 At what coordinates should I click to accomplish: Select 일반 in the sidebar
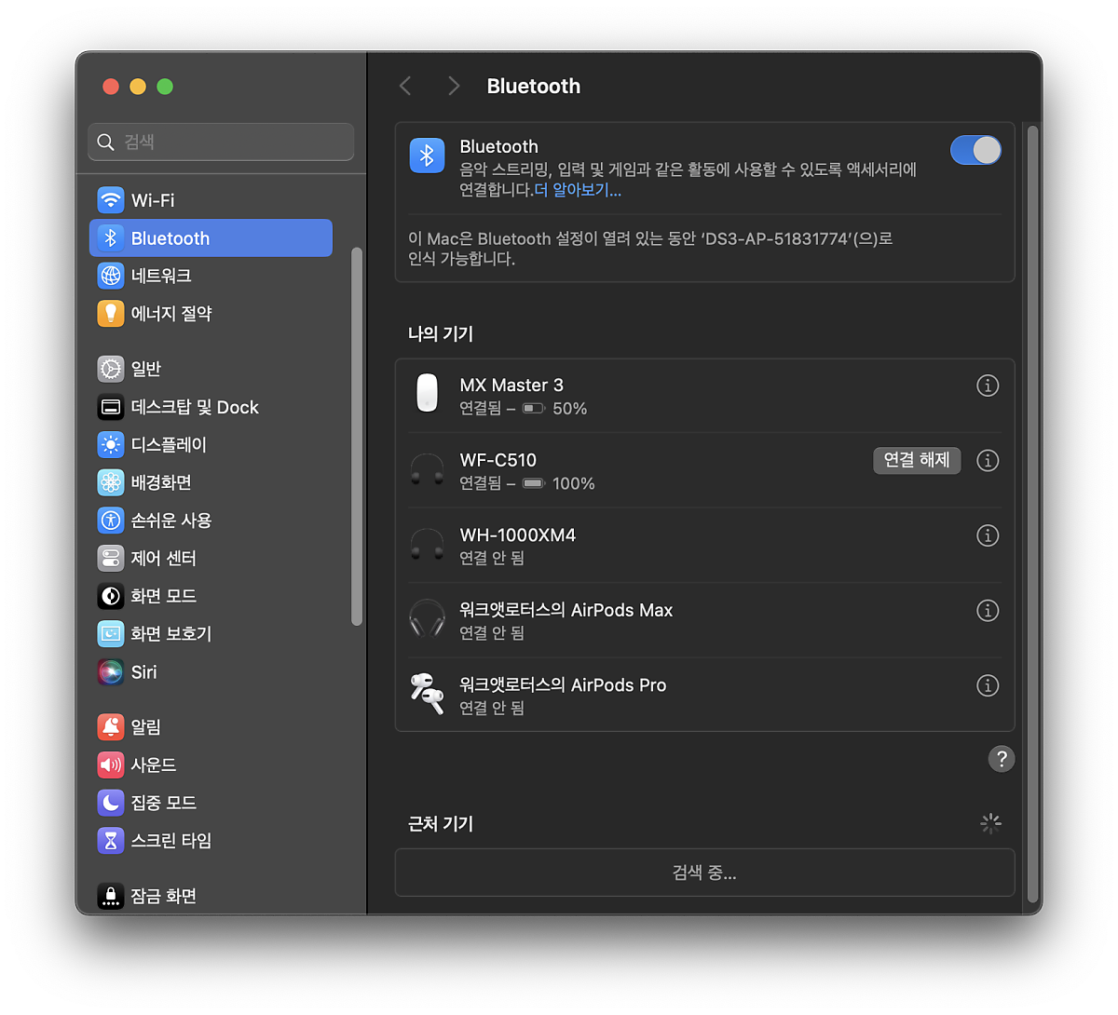pos(211,369)
